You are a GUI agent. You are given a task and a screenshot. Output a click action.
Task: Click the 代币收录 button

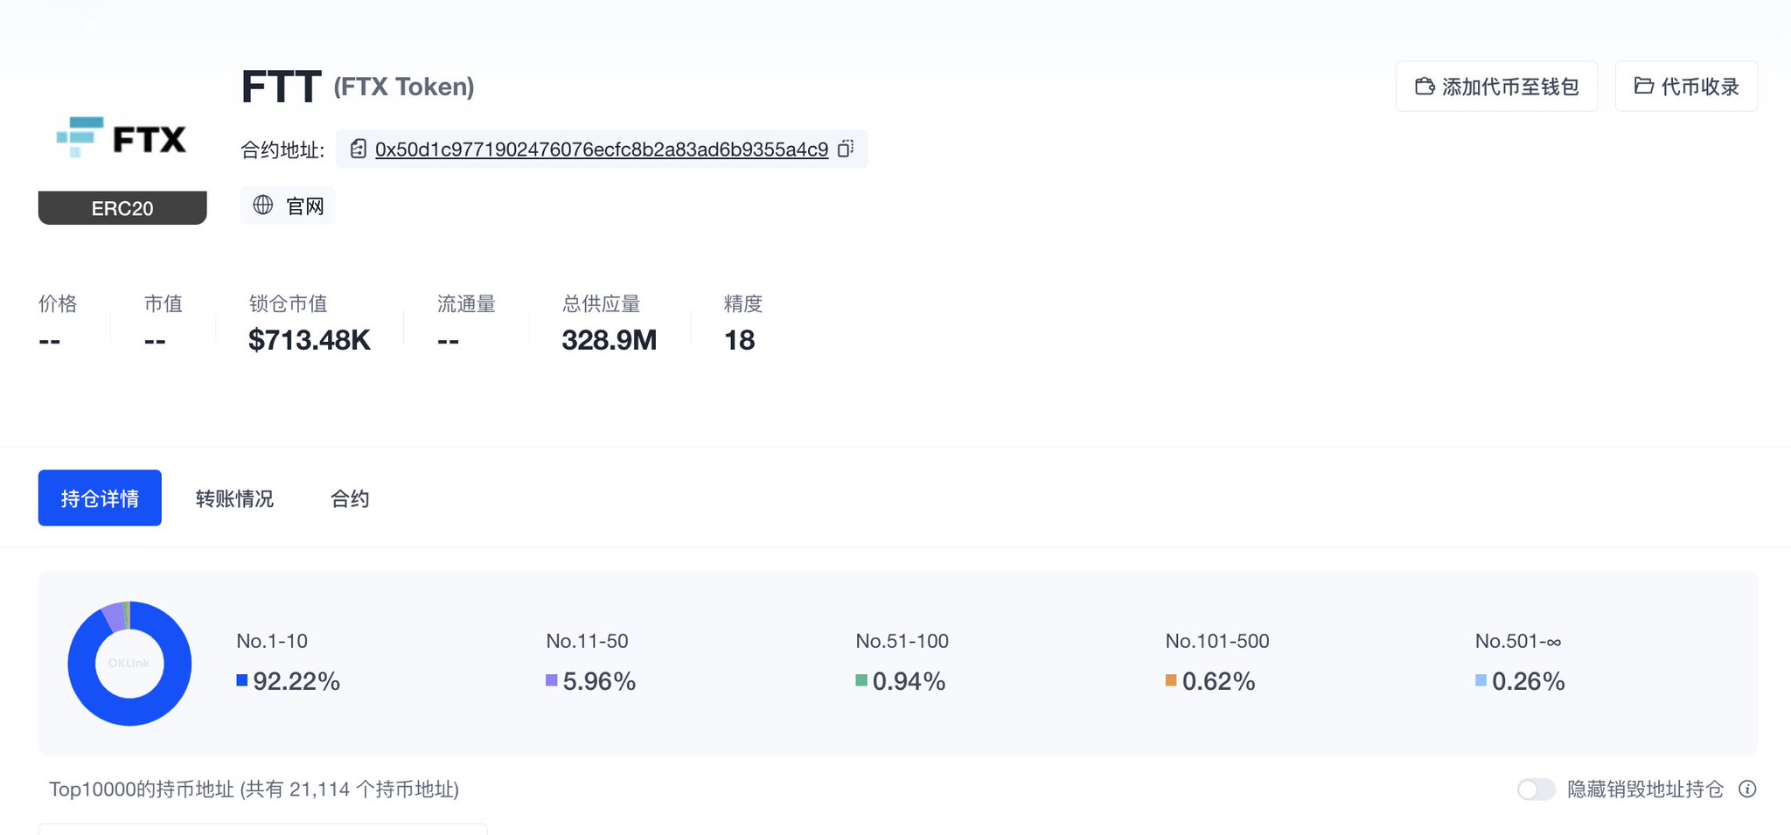[x=1686, y=86]
